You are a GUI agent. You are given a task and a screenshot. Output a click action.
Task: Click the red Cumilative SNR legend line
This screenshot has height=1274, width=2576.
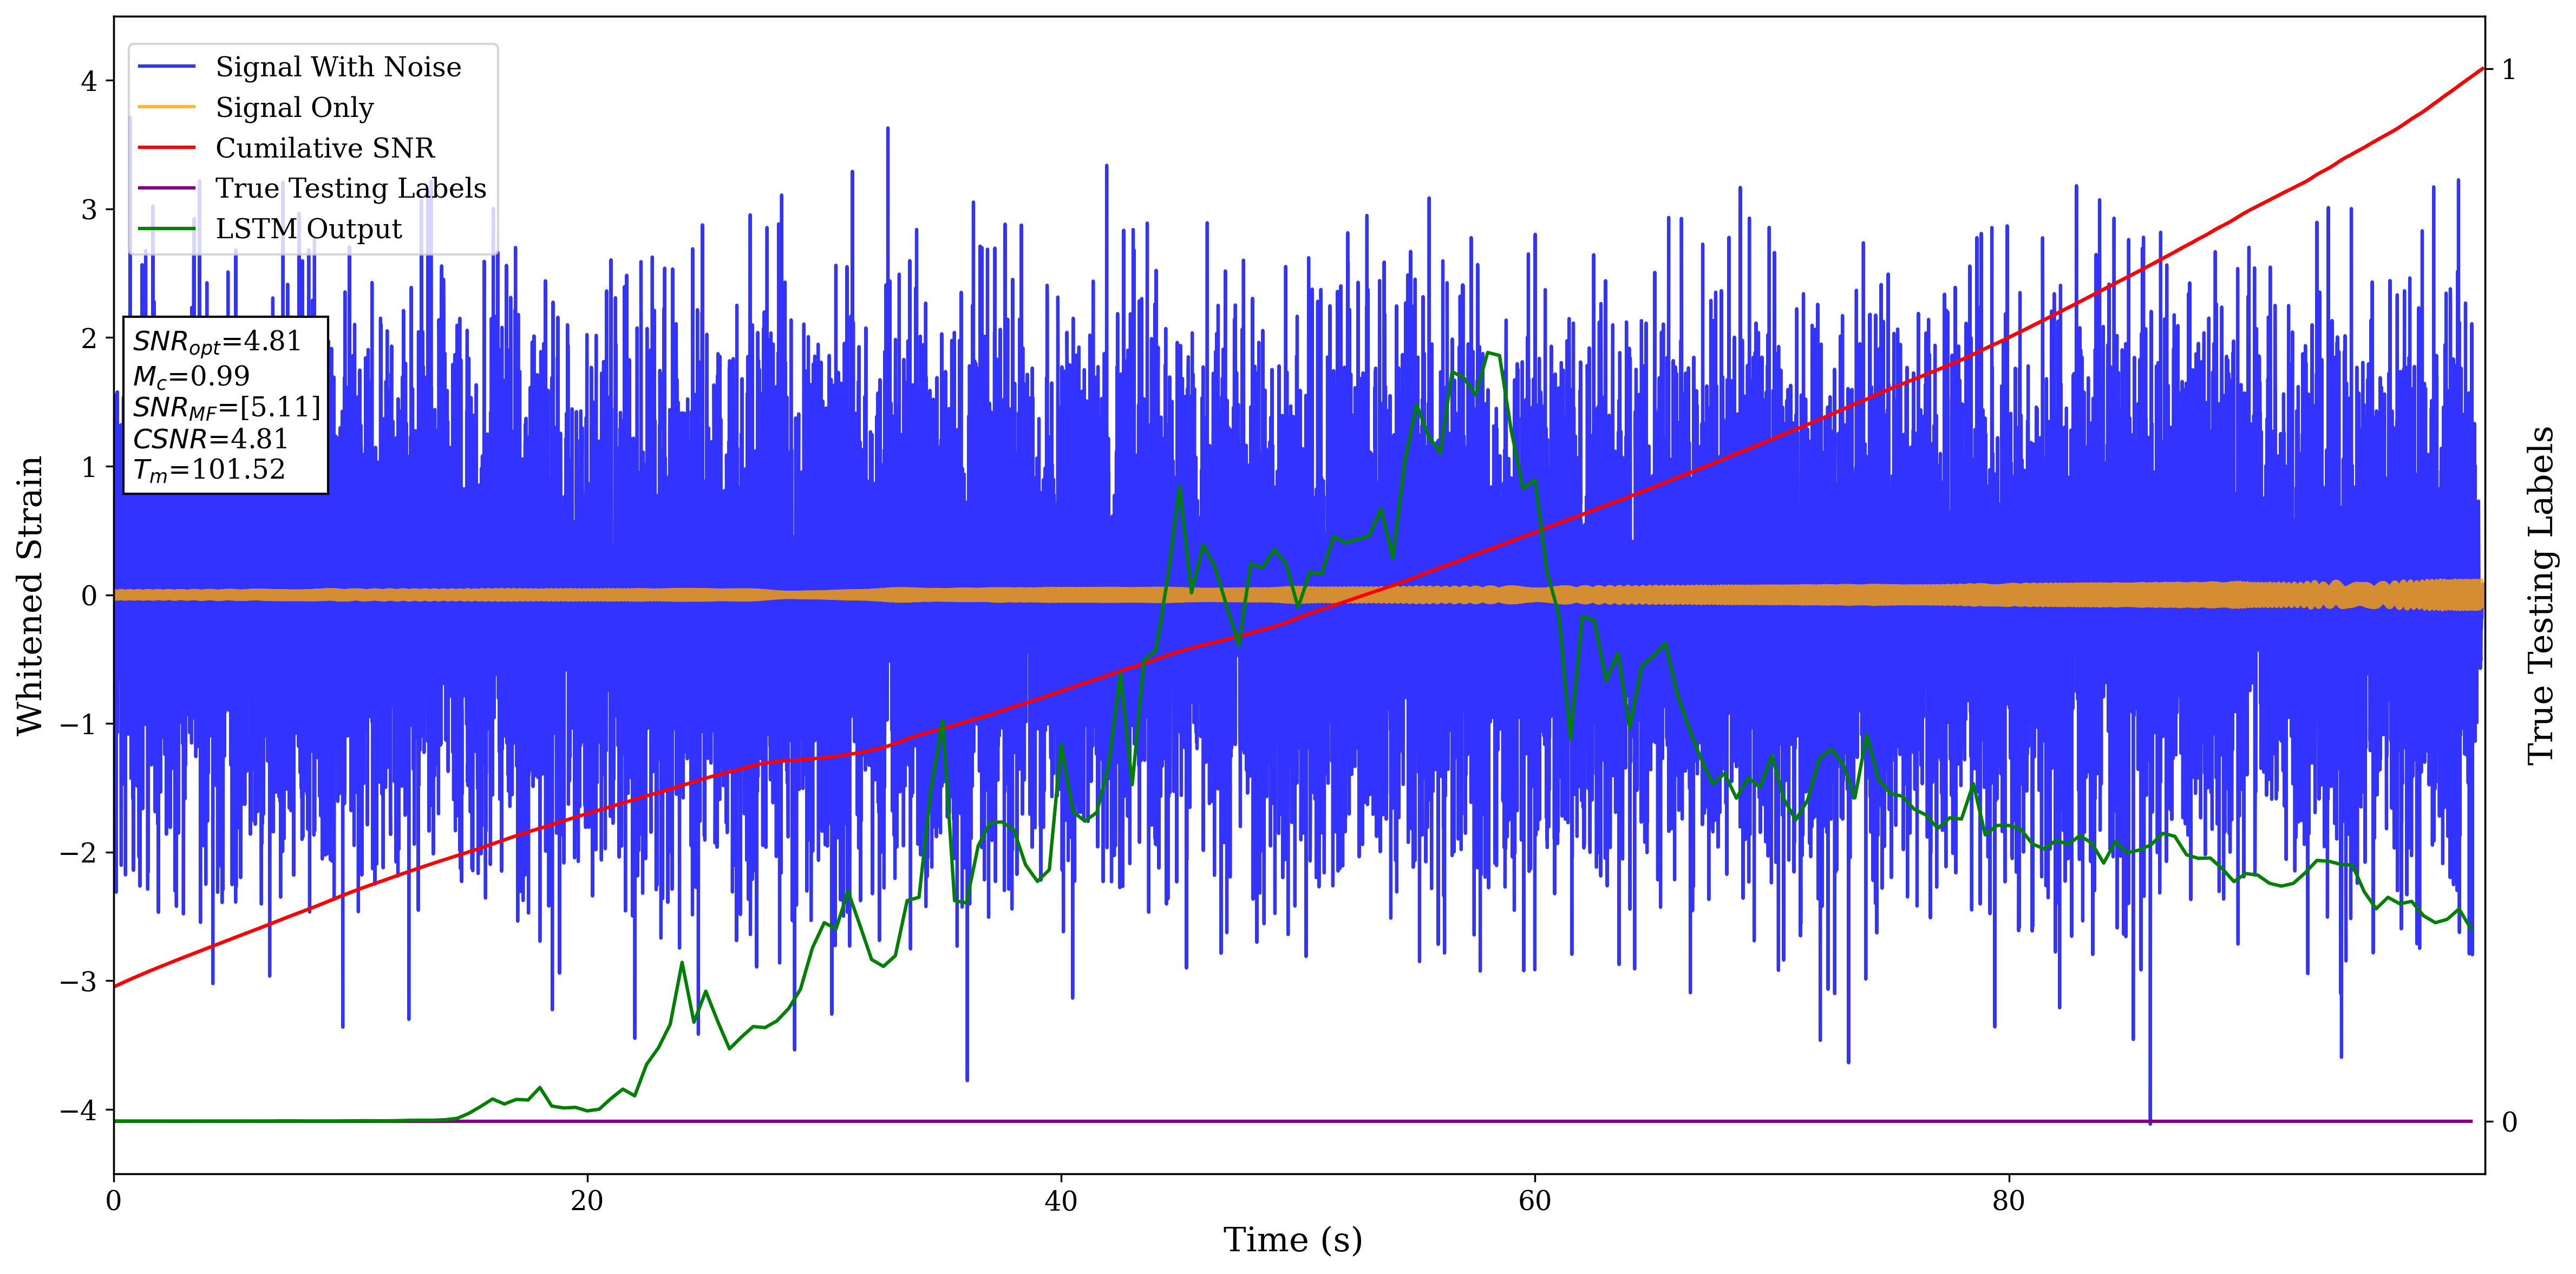tap(166, 148)
